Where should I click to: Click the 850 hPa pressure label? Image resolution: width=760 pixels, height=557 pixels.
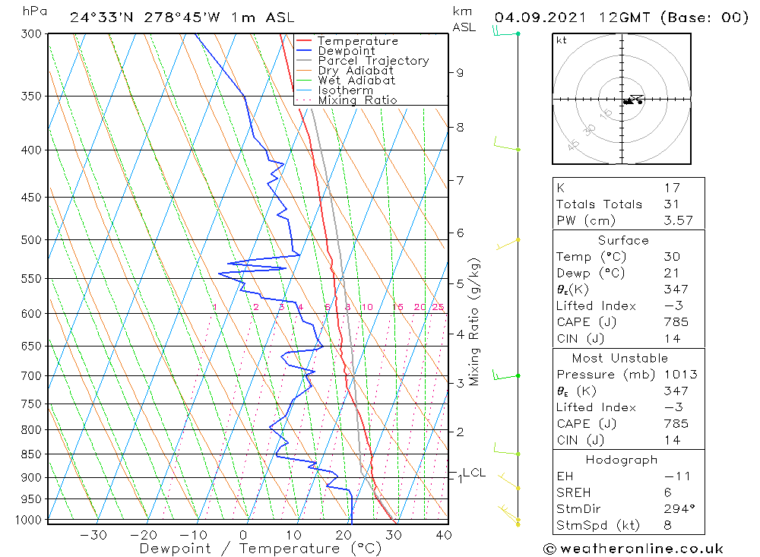click(31, 454)
